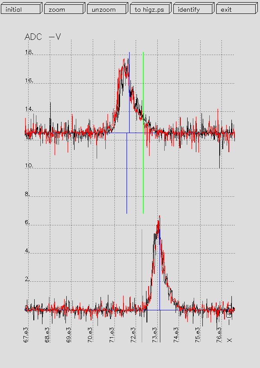Image resolution: width=260 pixels, height=368 pixels.
Task: Click the top peak of the upper trace
Action: coord(124,61)
